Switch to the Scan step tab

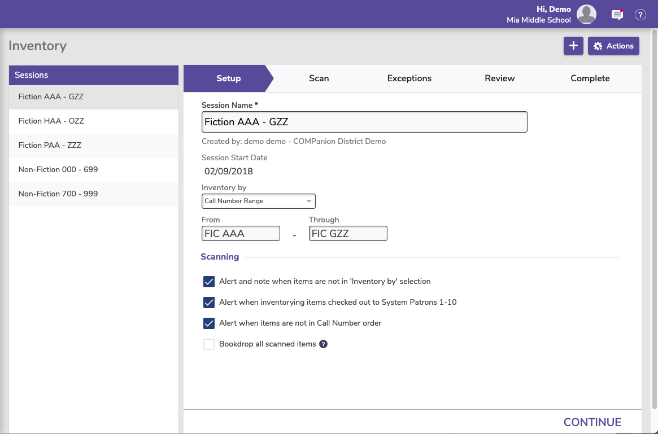tap(319, 78)
